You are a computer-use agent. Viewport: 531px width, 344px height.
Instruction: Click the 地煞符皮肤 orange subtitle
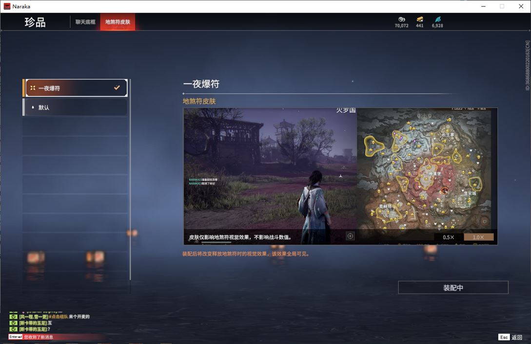pyautogui.click(x=199, y=101)
